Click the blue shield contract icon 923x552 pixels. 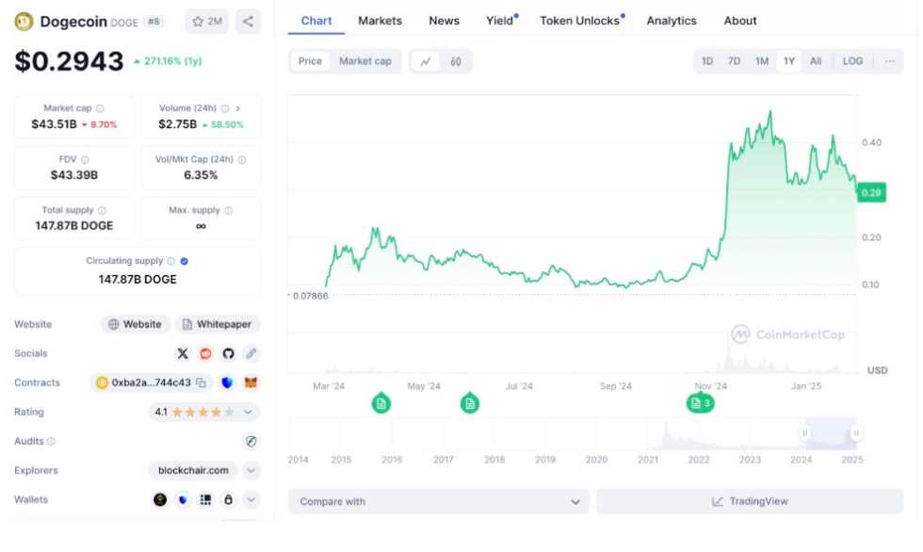click(227, 382)
